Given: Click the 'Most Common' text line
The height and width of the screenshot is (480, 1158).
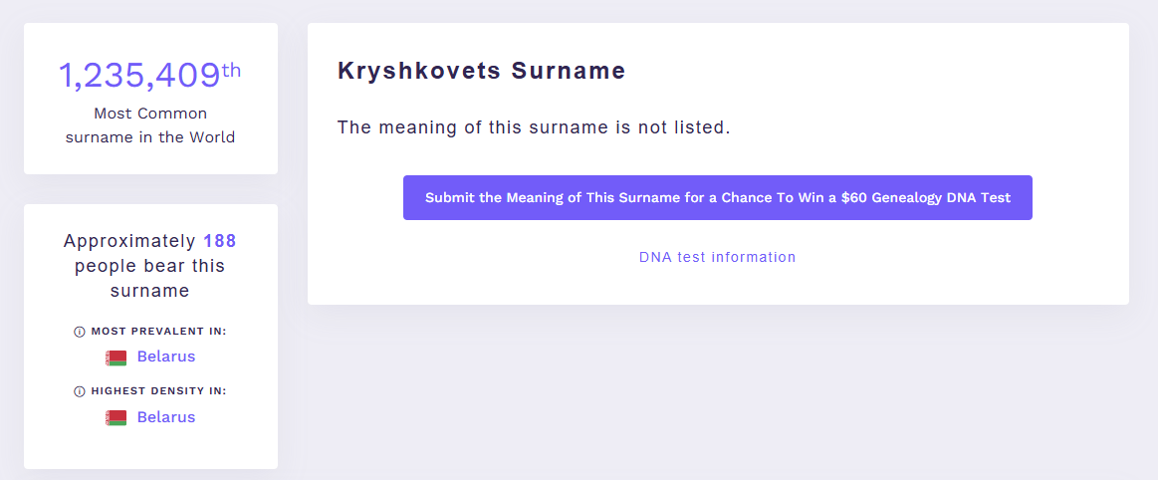Looking at the screenshot, I should click(150, 114).
